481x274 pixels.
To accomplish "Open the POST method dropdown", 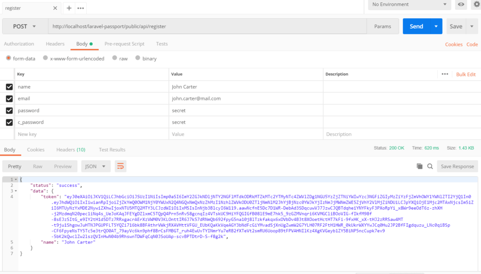I will pyautogui.click(x=25, y=26).
